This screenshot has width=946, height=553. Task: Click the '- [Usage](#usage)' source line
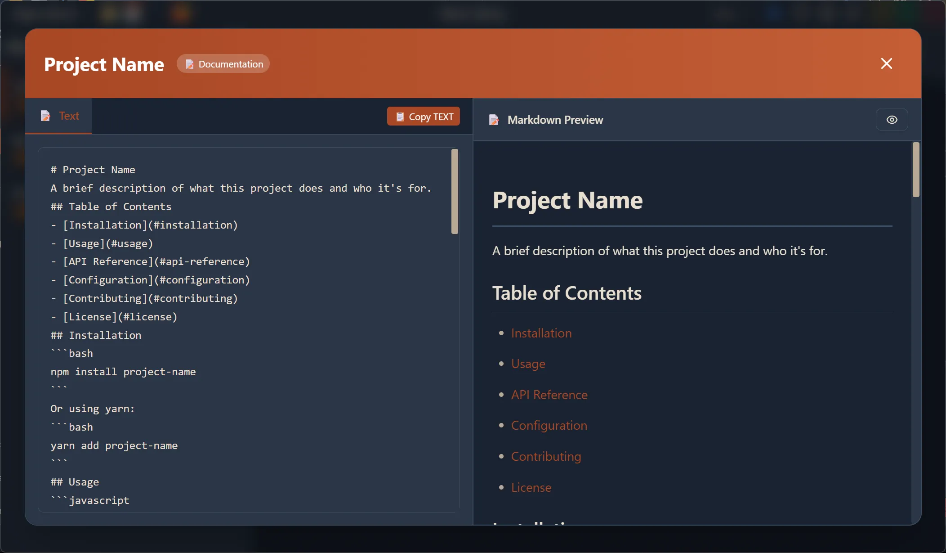click(x=102, y=243)
